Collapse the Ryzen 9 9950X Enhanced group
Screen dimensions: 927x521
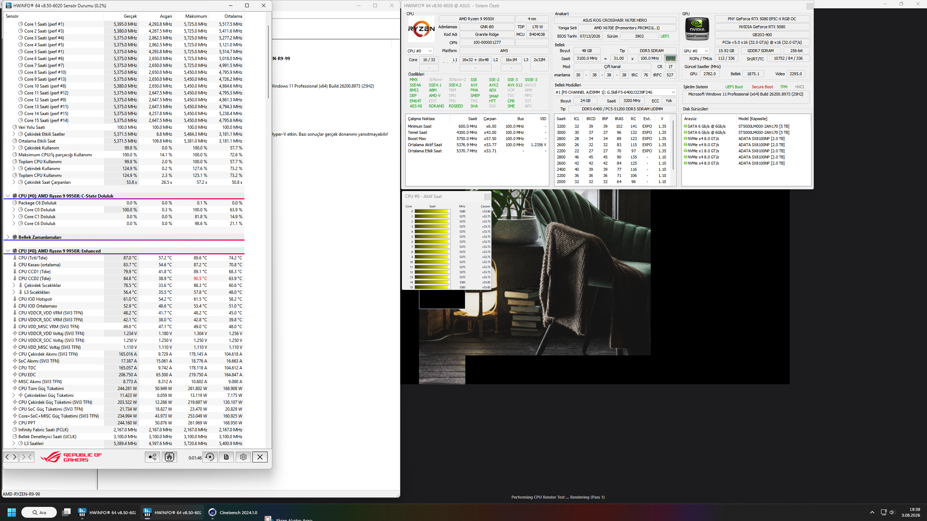[x=8, y=251]
